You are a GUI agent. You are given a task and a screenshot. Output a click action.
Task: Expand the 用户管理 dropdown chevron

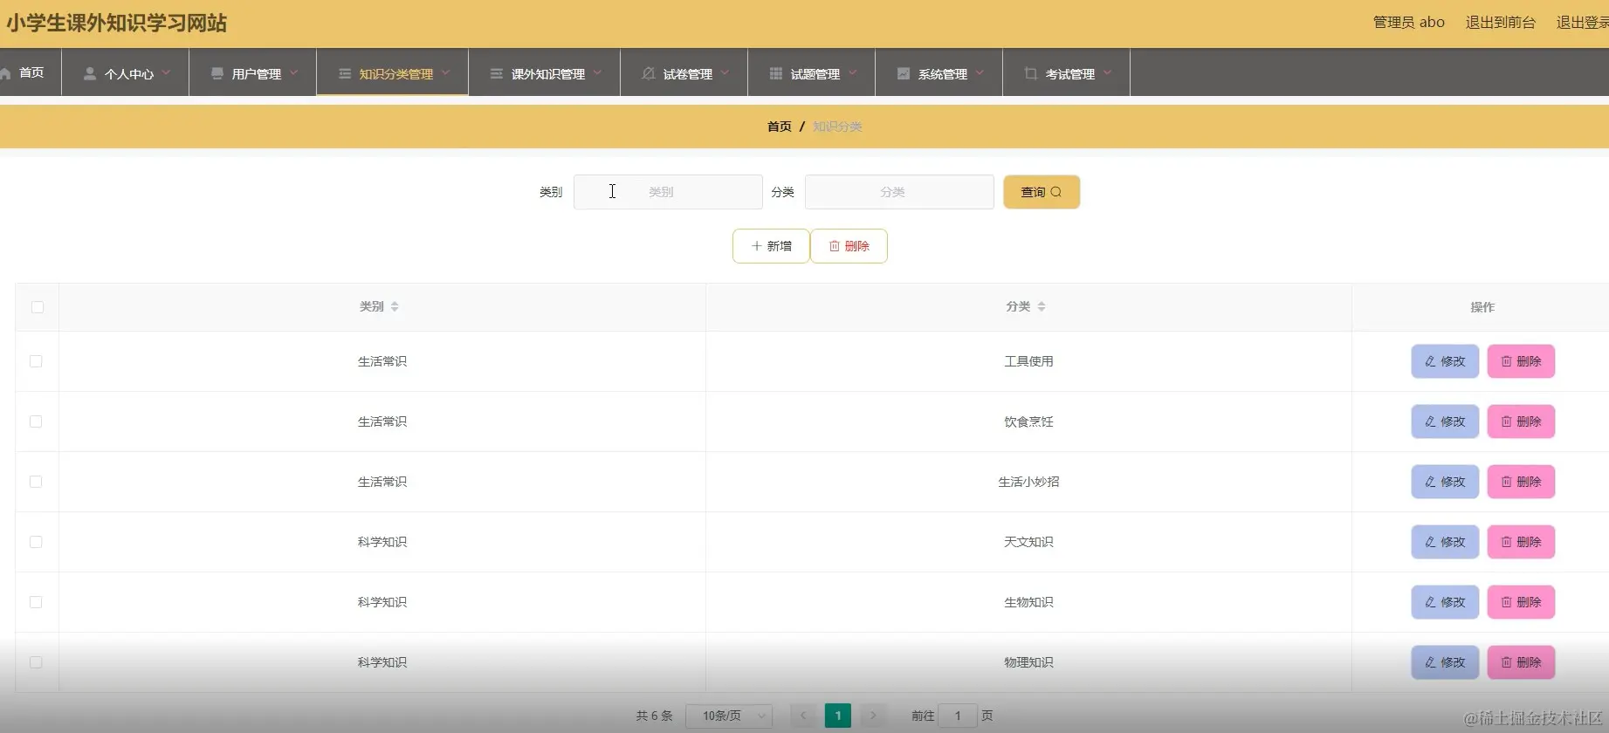click(293, 73)
